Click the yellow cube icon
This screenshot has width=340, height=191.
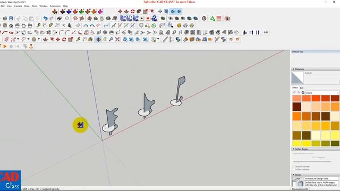click(x=179, y=25)
